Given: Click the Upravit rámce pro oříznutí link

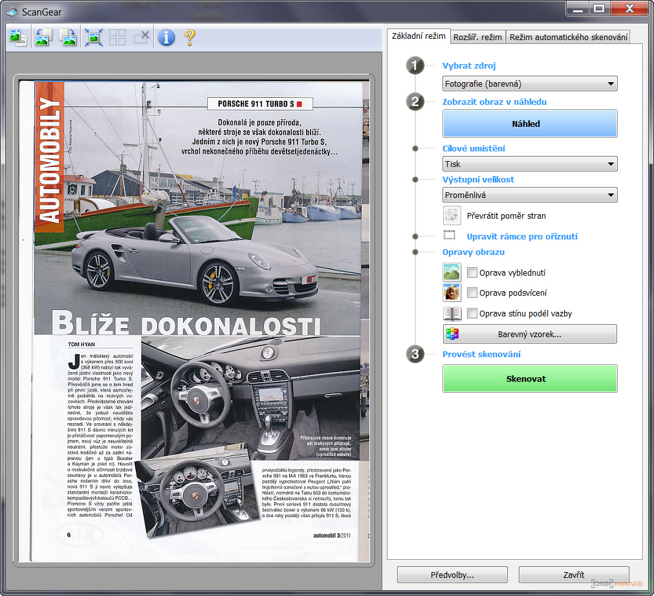Looking at the screenshot, I should 522,237.
